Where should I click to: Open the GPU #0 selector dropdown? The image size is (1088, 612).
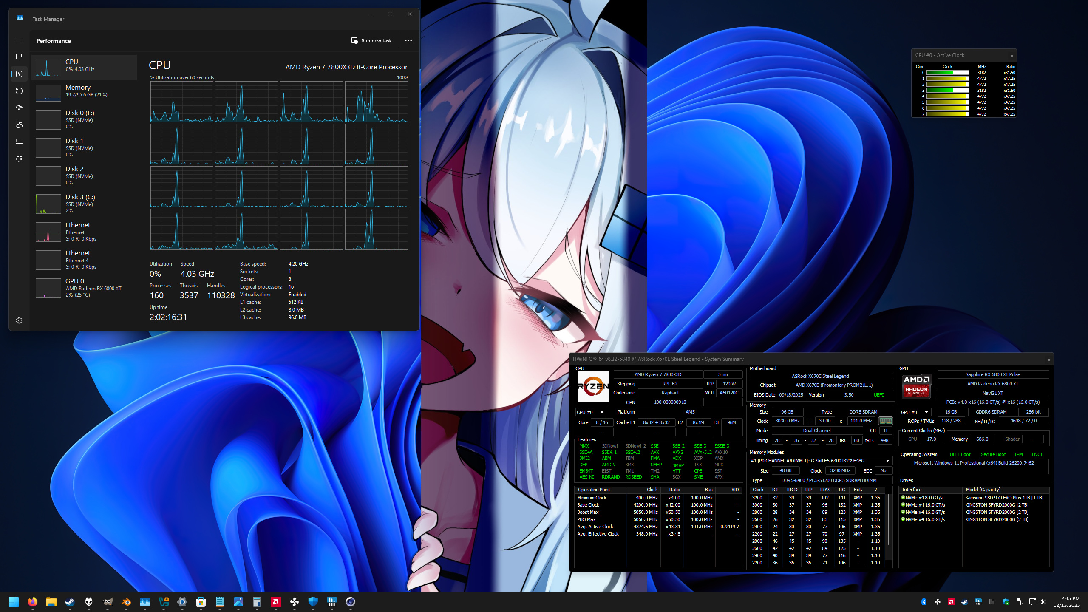[915, 412]
